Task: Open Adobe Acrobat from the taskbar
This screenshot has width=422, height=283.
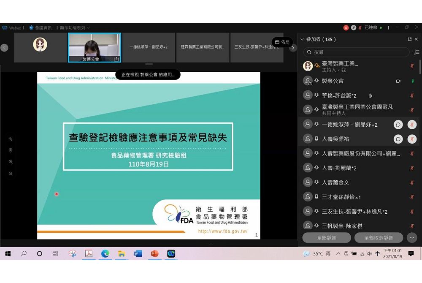Action: 89,254
